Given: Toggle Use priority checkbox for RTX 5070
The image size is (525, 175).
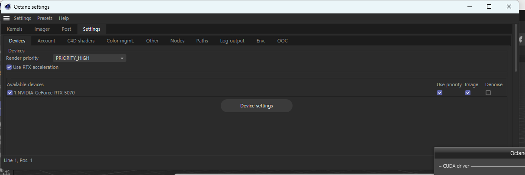Looking at the screenshot, I should pos(440,93).
